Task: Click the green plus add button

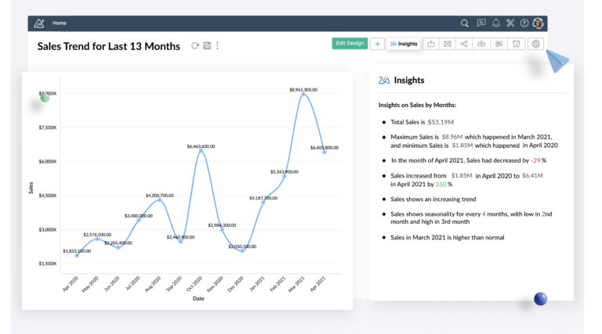Action: (377, 44)
